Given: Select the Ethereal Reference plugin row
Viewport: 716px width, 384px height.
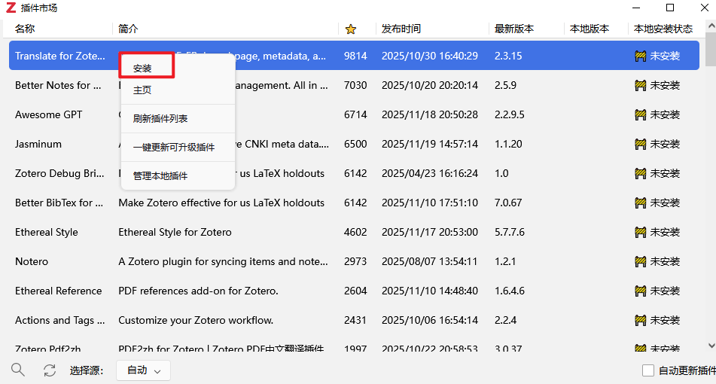Looking at the screenshot, I should [58, 291].
